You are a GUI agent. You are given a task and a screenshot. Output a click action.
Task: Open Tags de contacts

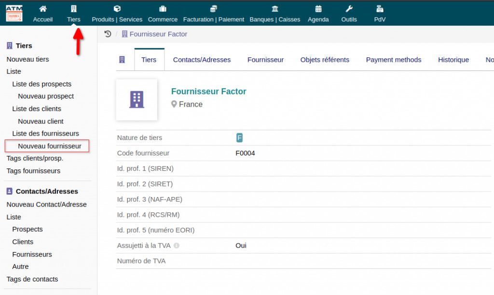[32, 279]
